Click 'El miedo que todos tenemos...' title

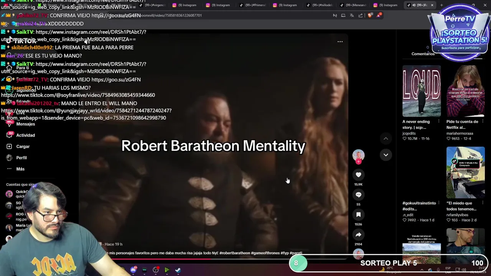click(x=462, y=206)
